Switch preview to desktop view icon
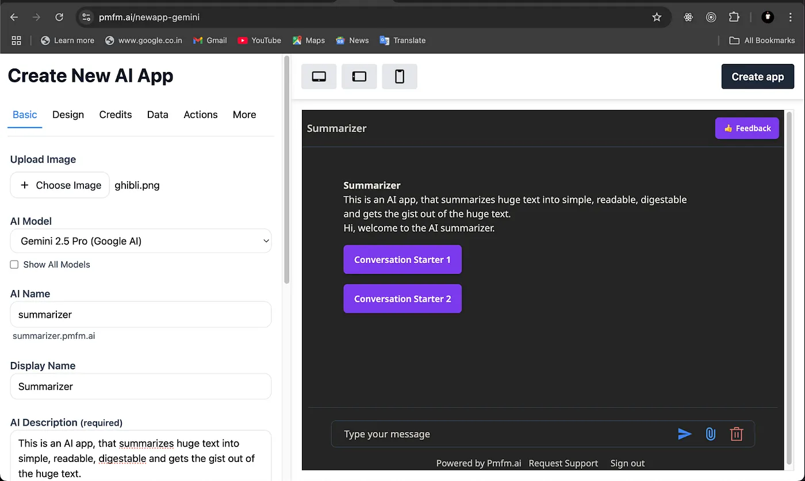This screenshot has width=805, height=481. click(x=319, y=77)
